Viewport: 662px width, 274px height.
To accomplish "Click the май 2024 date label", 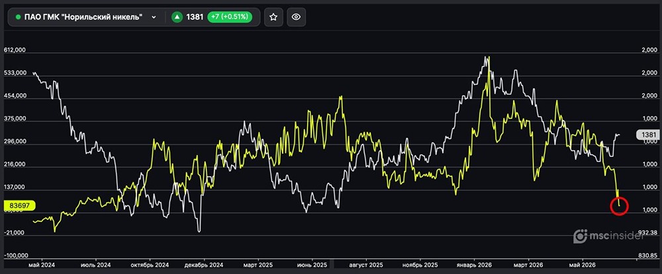I will coord(42,265).
